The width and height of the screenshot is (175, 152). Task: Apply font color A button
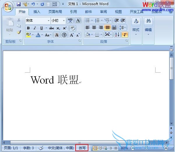click(38, 35)
